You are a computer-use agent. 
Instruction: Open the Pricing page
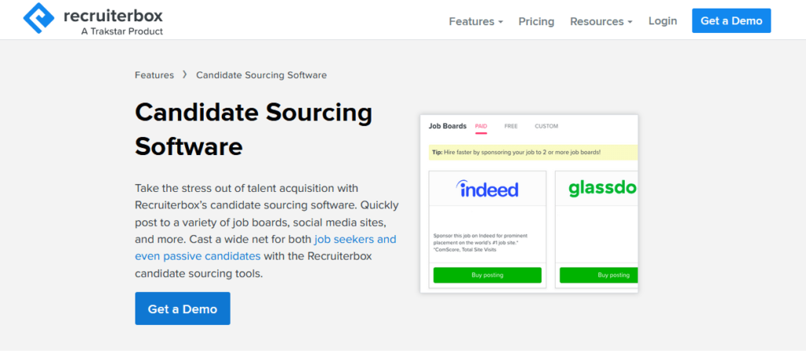tap(536, 21)
